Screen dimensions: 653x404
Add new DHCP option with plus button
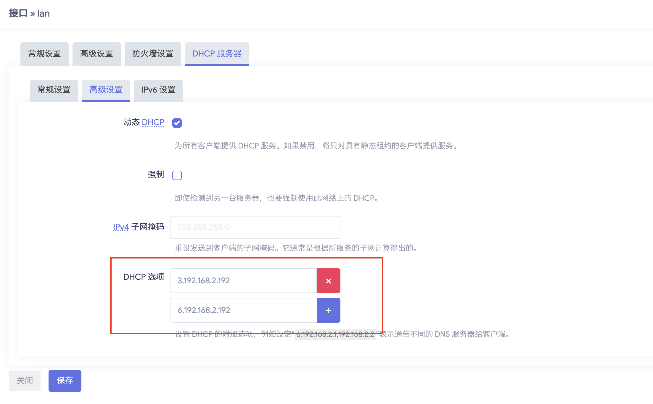[x=328, y=310]
